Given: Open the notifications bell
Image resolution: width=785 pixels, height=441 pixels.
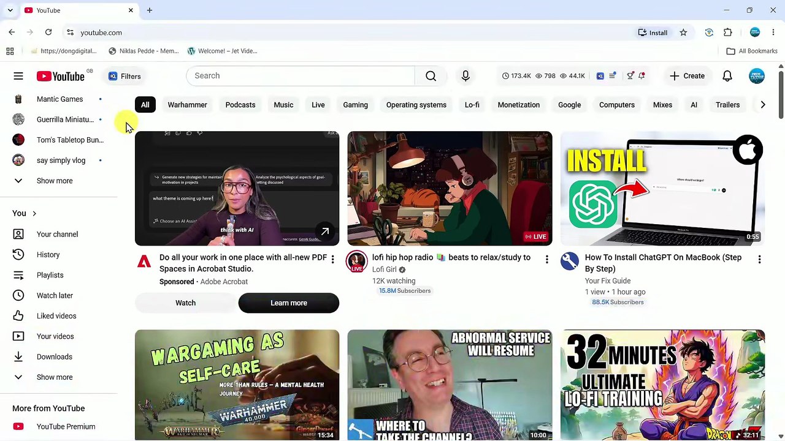Looking at the screenshot, I should (727, 76).
